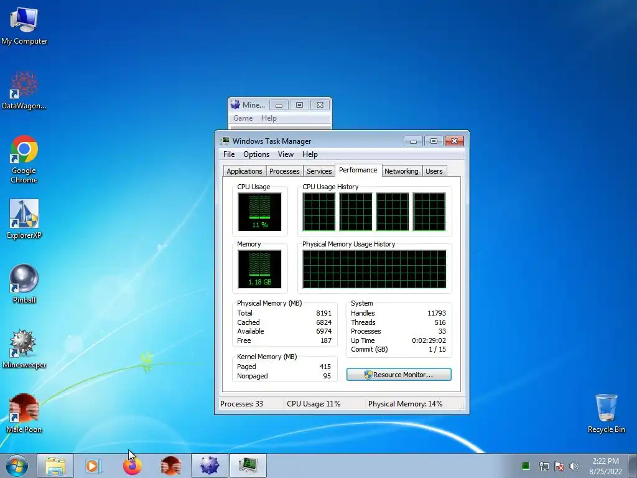Open the taskbar clock showing 2:22 PM

point(606,466)
